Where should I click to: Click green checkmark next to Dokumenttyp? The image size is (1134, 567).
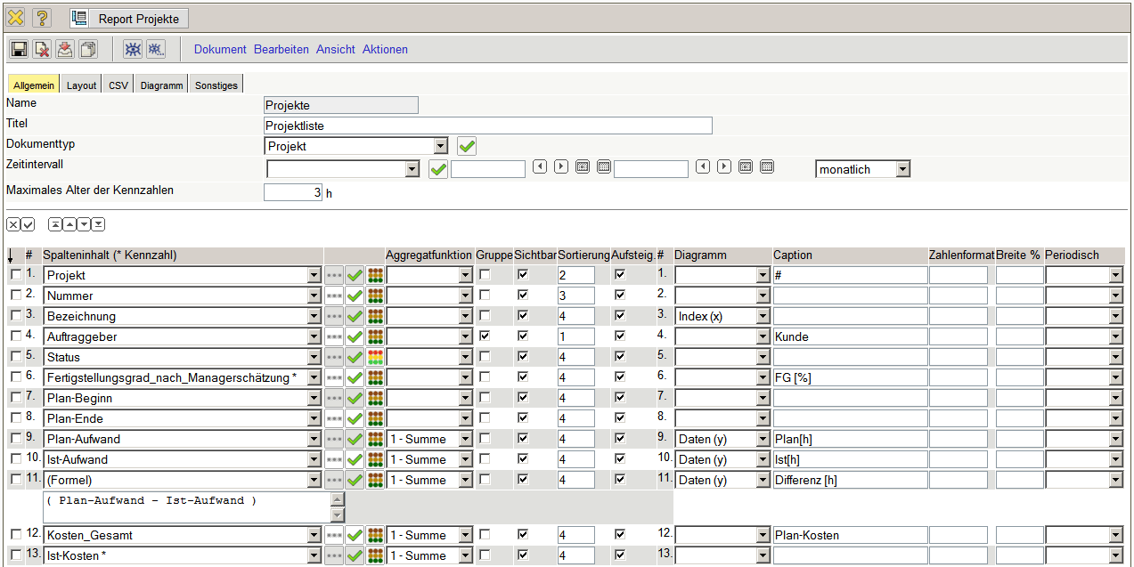467,145
